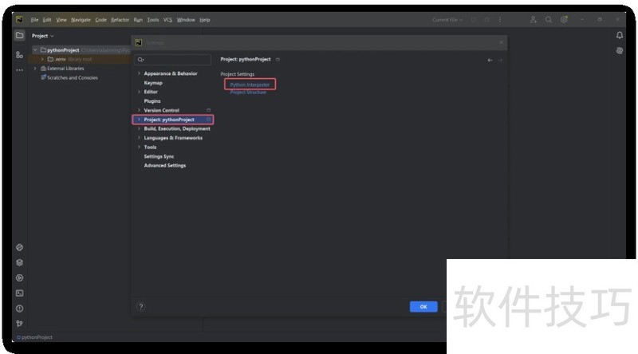Open the Refactor menu
Screen dimensions: 638x354
click(120, 19)
